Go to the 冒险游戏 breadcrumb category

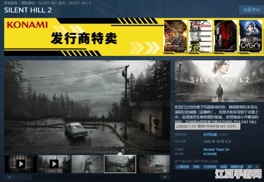(x=28, y=3)
